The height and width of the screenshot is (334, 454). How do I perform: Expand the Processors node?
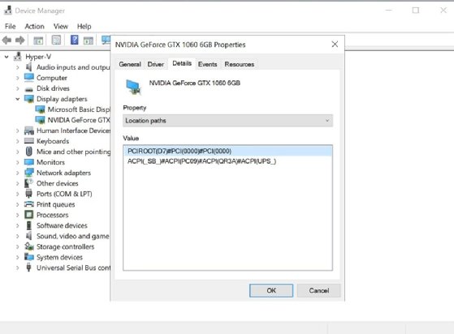(18, 215)
